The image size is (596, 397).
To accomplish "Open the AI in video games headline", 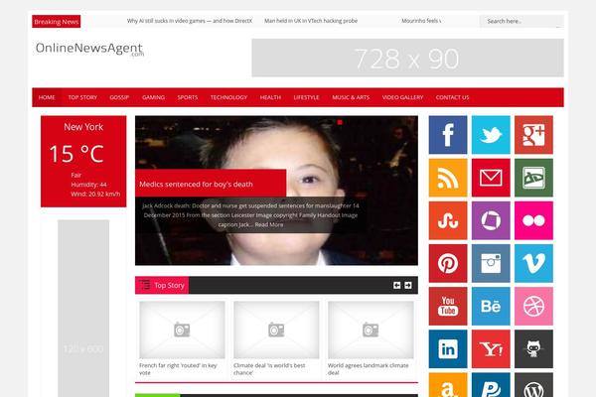I will click(x=190, y=21).
